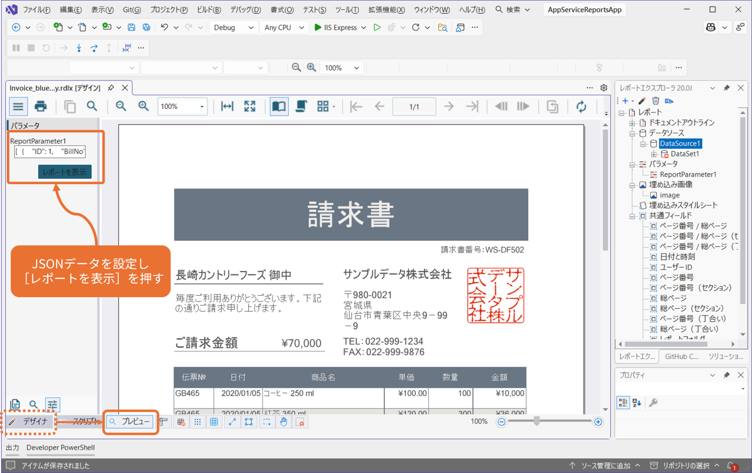
Task: Toggle the ruler display in the designer toolbar
Action: (x=164, y=422)
